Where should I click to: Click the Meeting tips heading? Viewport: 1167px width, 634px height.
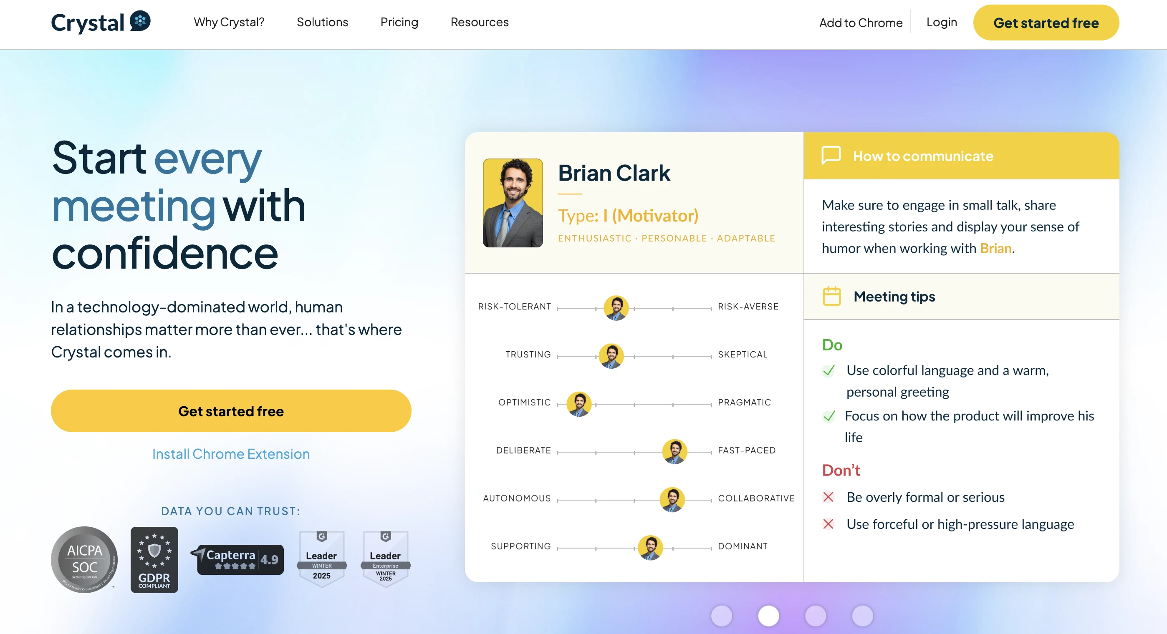point(894,296)
